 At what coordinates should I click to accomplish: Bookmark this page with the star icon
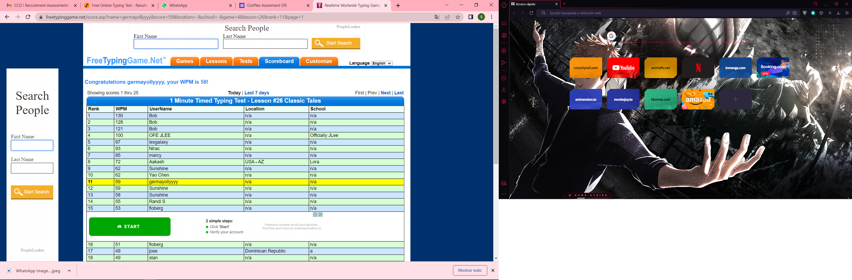pos(458,17)
